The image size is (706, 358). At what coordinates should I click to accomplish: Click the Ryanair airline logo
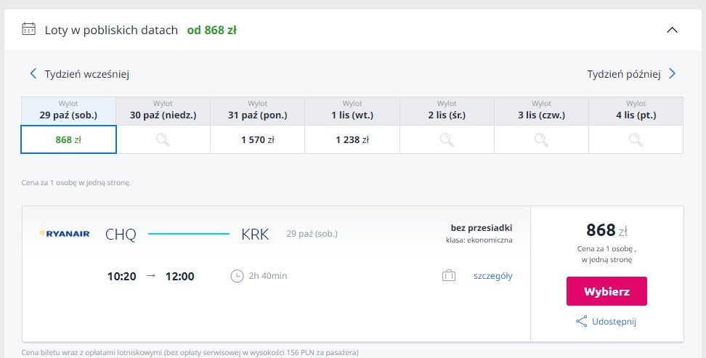[x=65, y=234]
